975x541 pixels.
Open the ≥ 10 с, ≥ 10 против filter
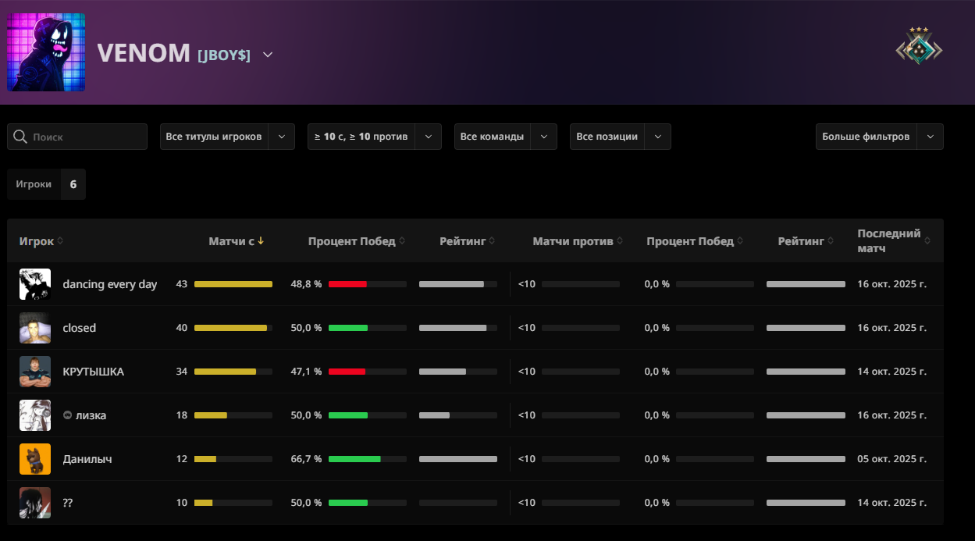[375, 137]
